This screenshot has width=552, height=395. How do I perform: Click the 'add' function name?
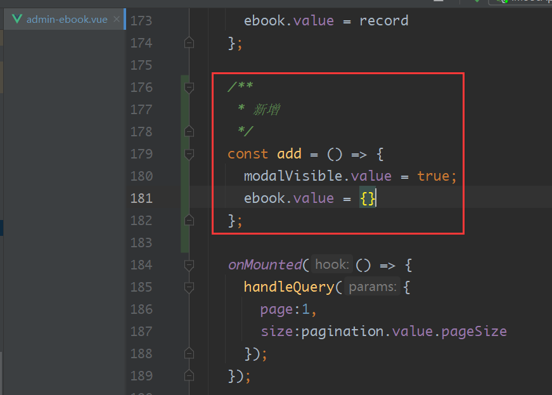[290, 154]
